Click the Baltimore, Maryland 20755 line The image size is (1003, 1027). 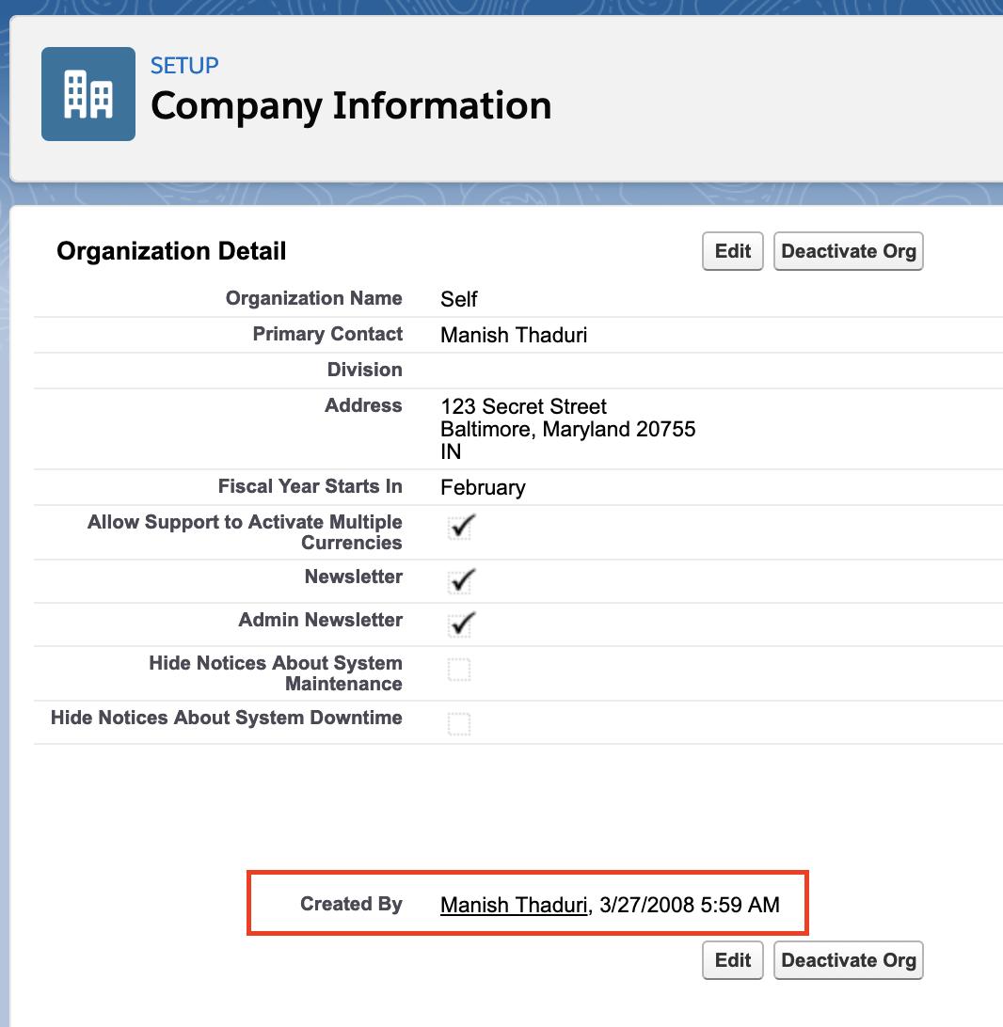click(568, 429)
